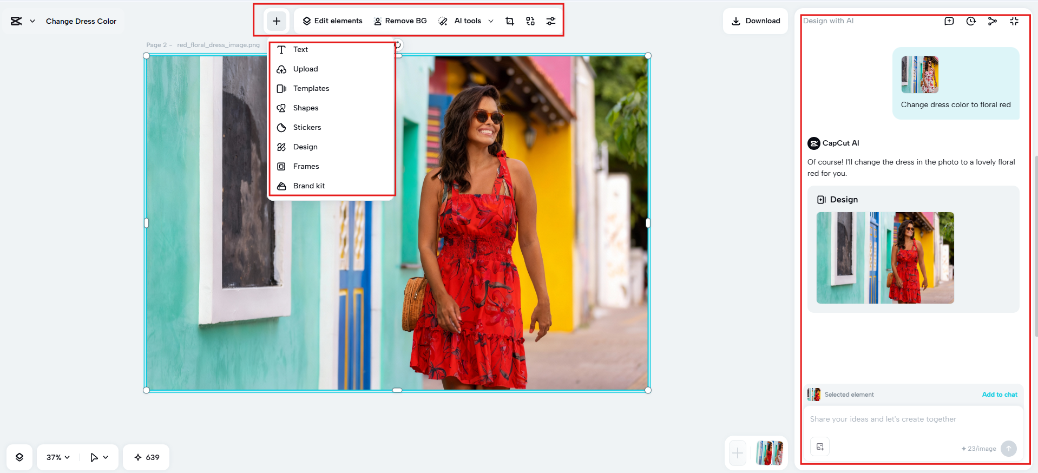Choose Text from the add menu
Viewport: 1038px width, 473px height.
pyautogui.click(x=300, y=49)
